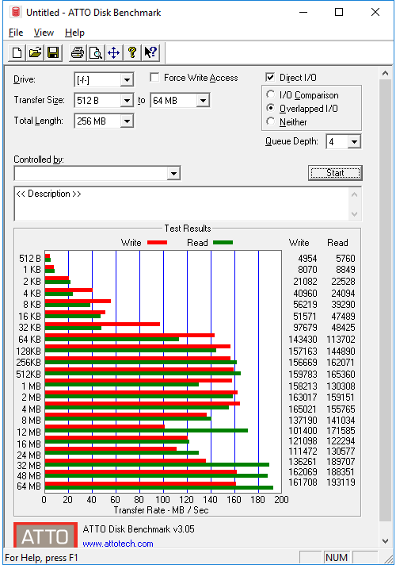The width and height of the screenshot is (396, 565).
Task: Enable Force Write Access checkbox
Action: click(x=154, y=78)
